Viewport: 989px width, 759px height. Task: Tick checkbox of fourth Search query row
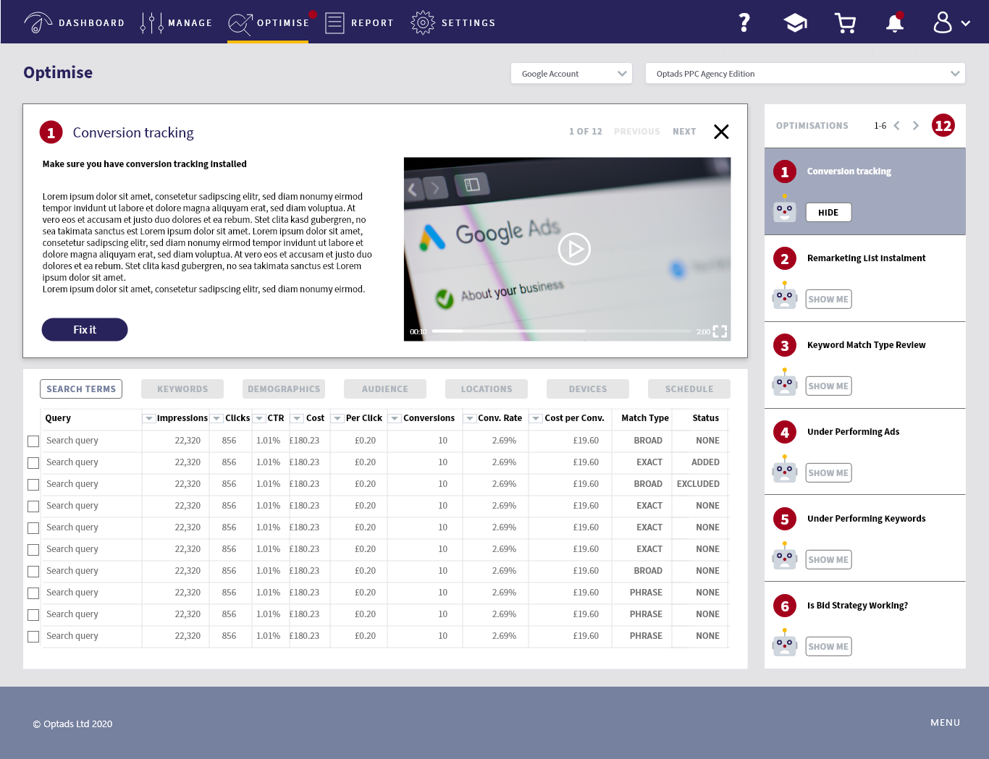point(33,506)
